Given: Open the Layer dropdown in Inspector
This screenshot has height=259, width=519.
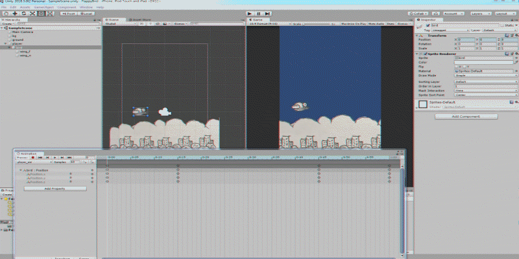Looking at the screenshot, I should click(500, 30).
